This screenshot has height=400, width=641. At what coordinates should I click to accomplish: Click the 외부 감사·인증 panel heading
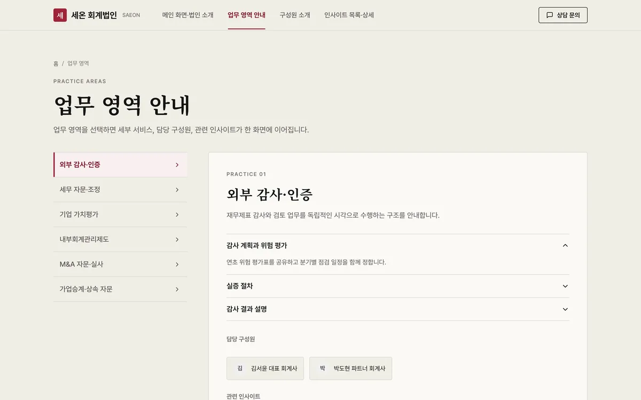pos(270,194)
